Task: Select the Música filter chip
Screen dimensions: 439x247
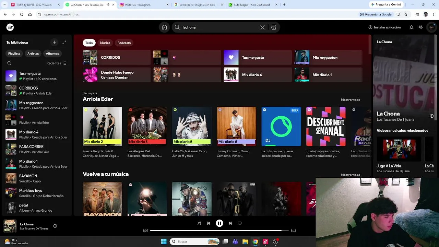Action: tap(105, 43)
